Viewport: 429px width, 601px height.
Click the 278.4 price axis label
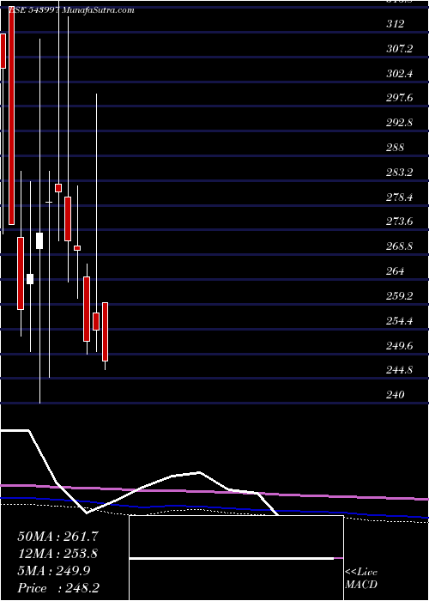(x=400, y=197)
